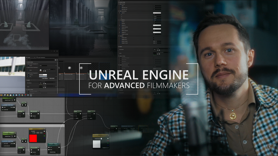
Task: Click the settings gear beside the Details search
Action: coord(58,59)
